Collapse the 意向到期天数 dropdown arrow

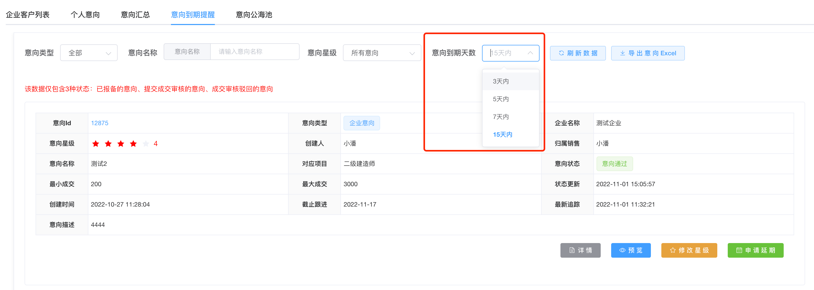[530, 53]
